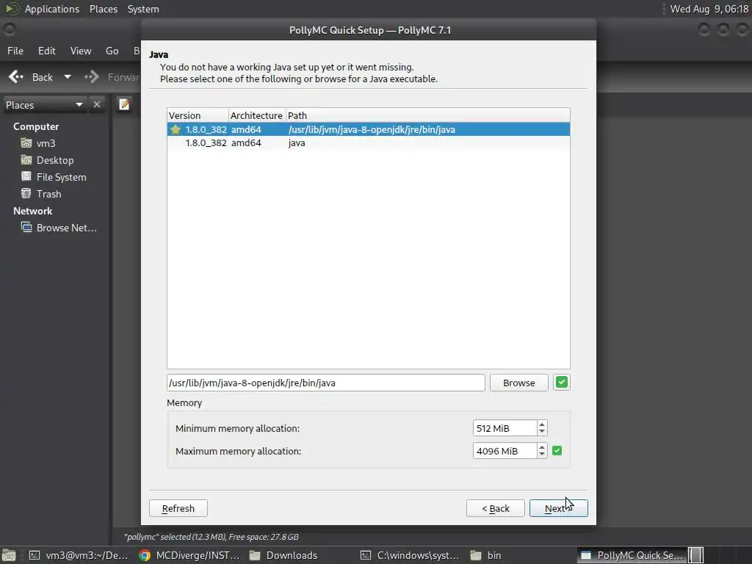Screen dimensions: 752x564
Task: Open File System in Places sidebar
Action: tap(54, 177)
